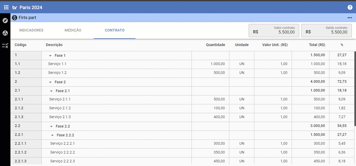The width and height of the screenshot is (356, 166).
Task: Click the UN unit of Serviço 2.1.3
Action: [242, 117]
